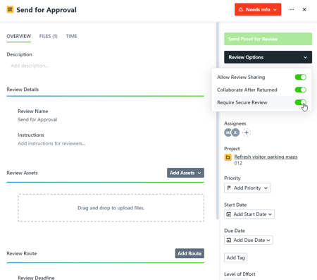Open the Add Due Date picker
The image size is (317, 280).
pyautogui.click(x=249, y=240)
